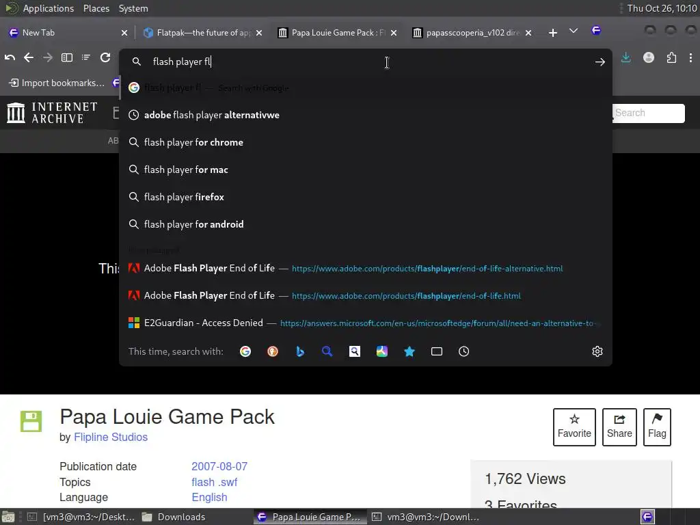Open the extensions puzzle icon
Image resolution: width=700 pixels, height=525 pixels.
tap(671, 57)
